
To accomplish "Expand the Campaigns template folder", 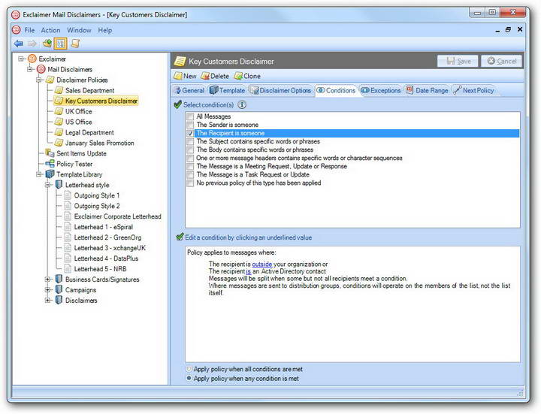I will coord(48,290).
